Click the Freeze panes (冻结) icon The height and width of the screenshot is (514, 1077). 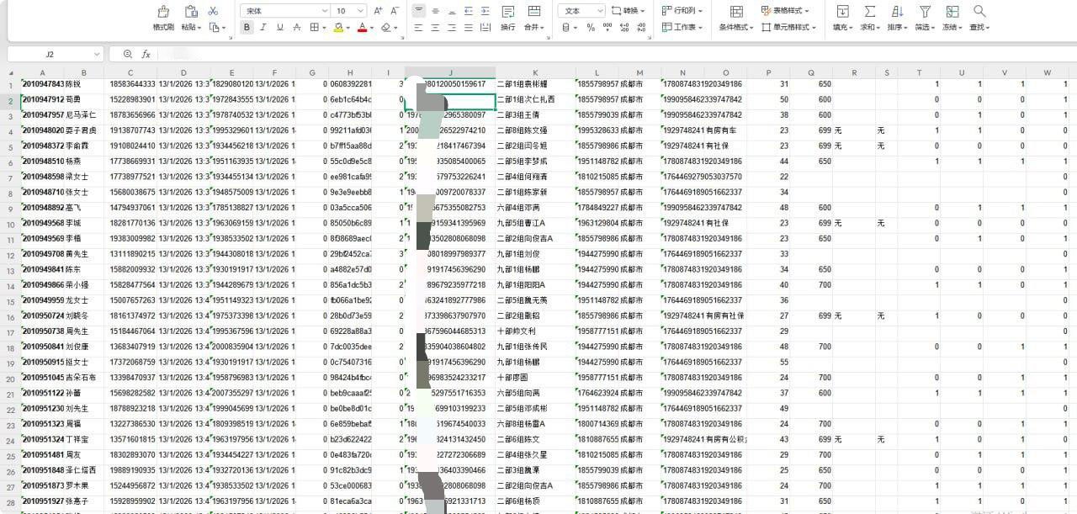click(952, 12)
